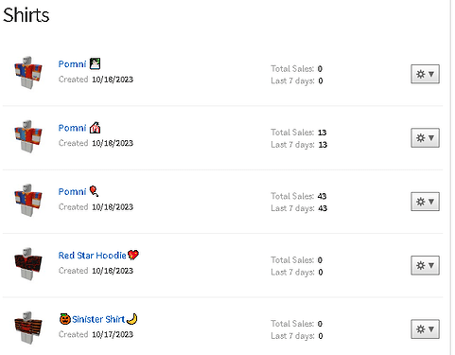
Task: Click thumbnail of Pomni shirt with 0 sales
Action: tap(28, 73)
